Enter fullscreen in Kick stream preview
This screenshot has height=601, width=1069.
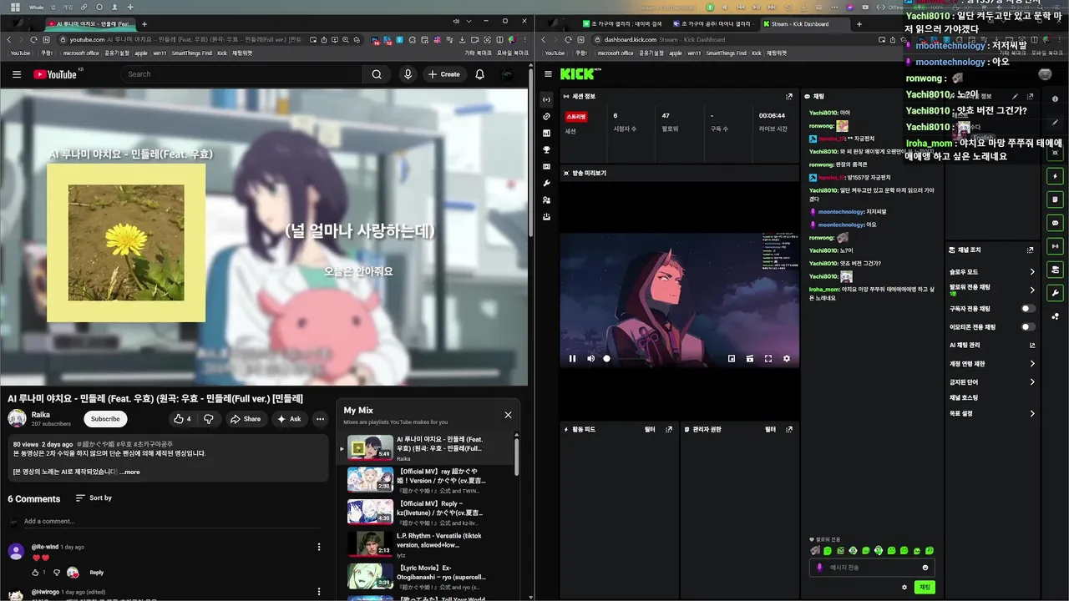point(768,359)
